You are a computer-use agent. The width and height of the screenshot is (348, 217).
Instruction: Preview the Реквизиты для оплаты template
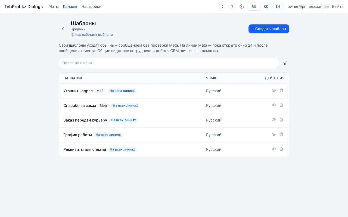(274, 149)
